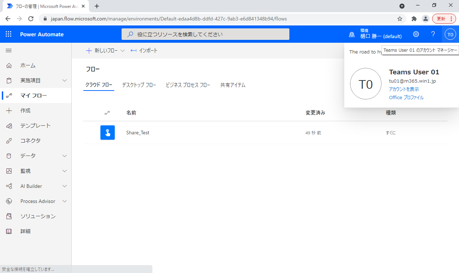Click the ソリューション icon
The height and width of the screenshot is (273, 459).
click(x=9, y=216)
